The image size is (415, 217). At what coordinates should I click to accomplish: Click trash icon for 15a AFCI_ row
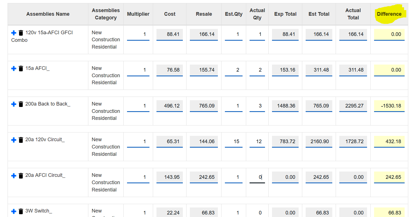pyautogui.click(x=21, y=68)
